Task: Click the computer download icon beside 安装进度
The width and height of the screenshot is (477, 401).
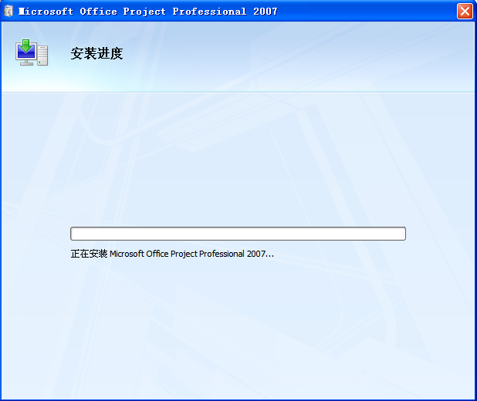Action: tap(32, 52)
